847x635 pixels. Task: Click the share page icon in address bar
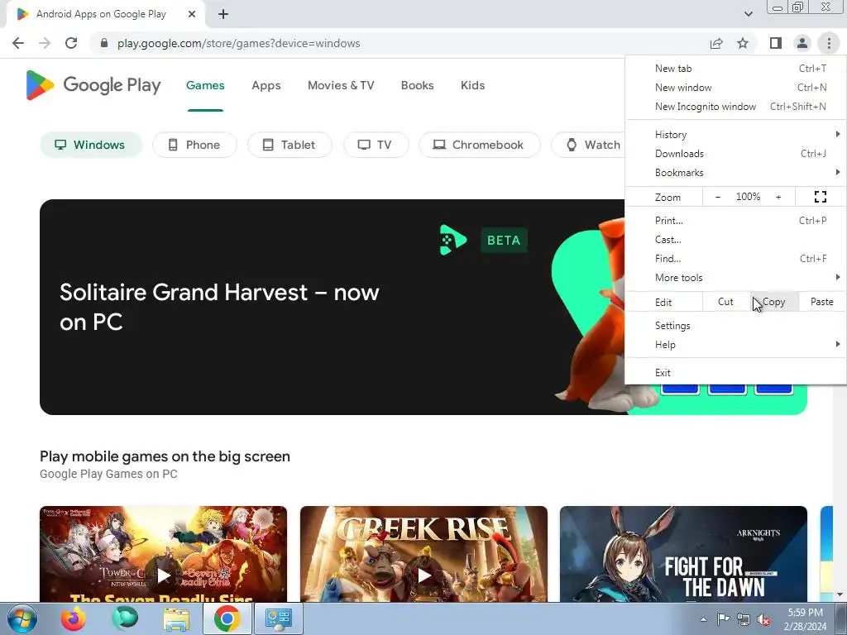(x=716, y=43)
